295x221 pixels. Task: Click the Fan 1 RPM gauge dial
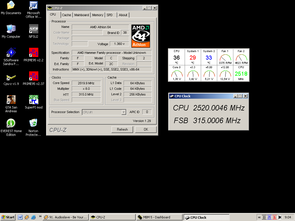[x=225, y=58]
